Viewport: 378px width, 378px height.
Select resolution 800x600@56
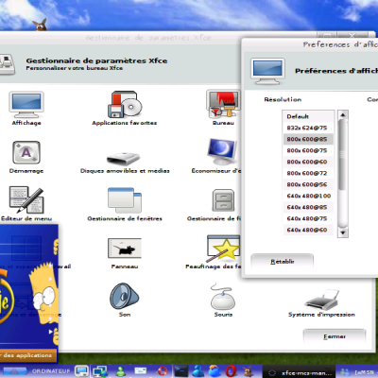click(x=308, y=184)
